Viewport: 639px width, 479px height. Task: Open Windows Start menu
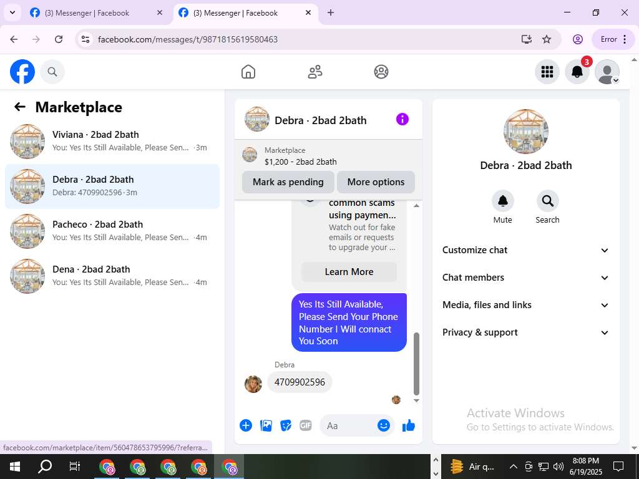[15, 467]
